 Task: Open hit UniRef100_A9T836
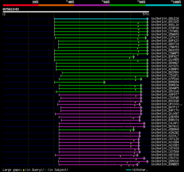165,155
